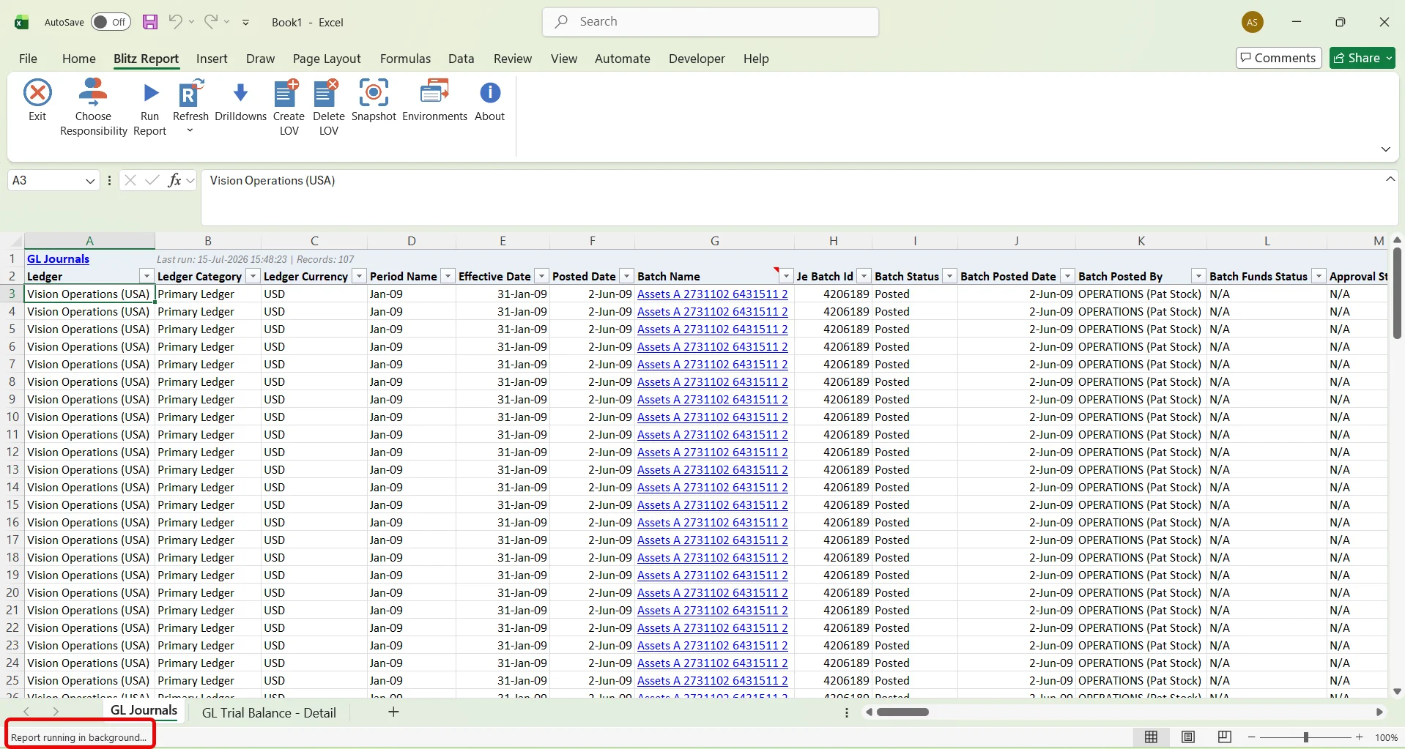Click the Delete LOV icon
Screen dimensions: 1405x749
click(x=326, y=93)
